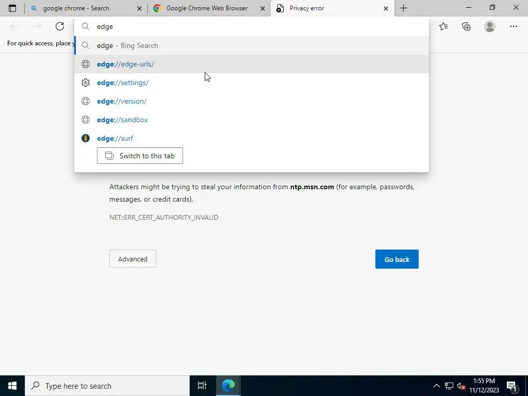The height and width of the screenshot is (396, 528).
Task: Choose the edge://surf suggestion
Action: 252,138
